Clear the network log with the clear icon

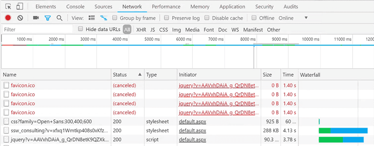pyautogui.click(x=20, y=18)
